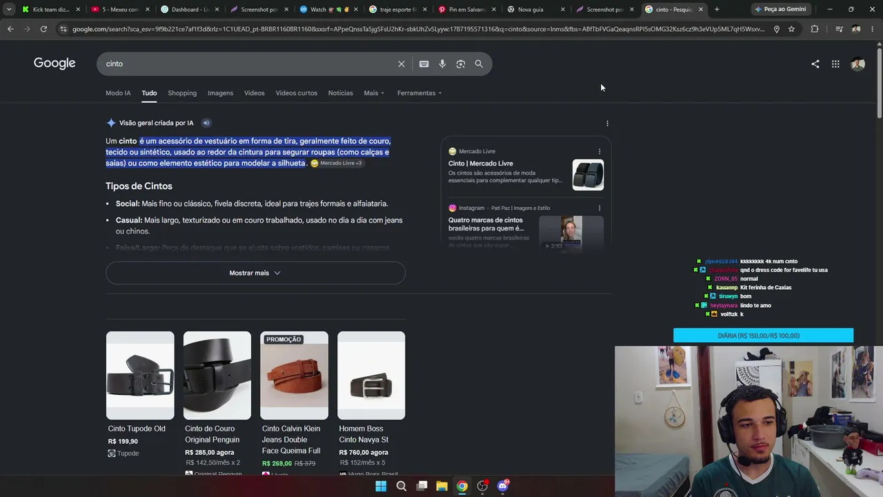Go back to the previous page
883x497 pixels.
point(10,29)
